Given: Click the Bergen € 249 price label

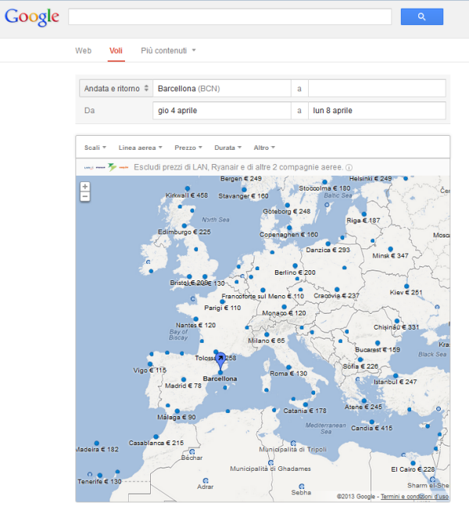Looking at the screenshot, I should tap(241, 179).
